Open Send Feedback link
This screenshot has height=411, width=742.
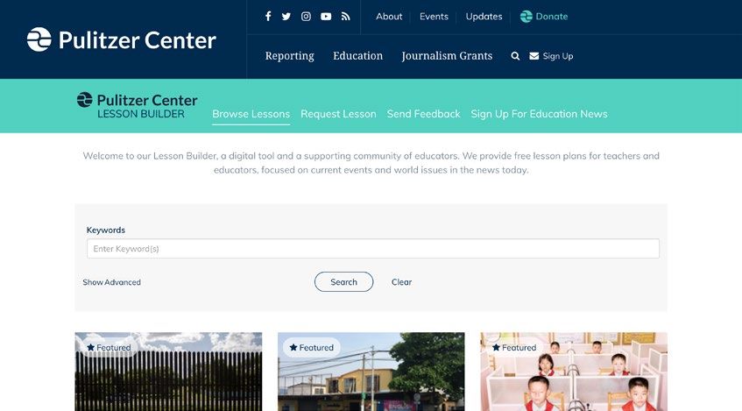click(423, 114)
